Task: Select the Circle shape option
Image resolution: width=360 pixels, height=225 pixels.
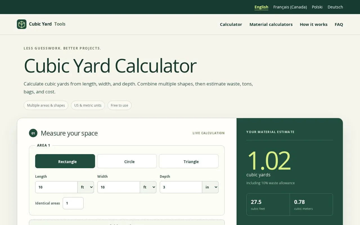Action: pos(127,161)
